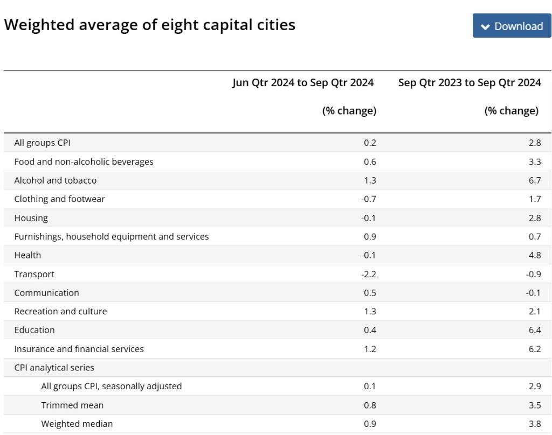Select 'Insurance and financial services' row label
Image resolution: width=552 pixels, height=435 pixels.
(x=79, y=349)
